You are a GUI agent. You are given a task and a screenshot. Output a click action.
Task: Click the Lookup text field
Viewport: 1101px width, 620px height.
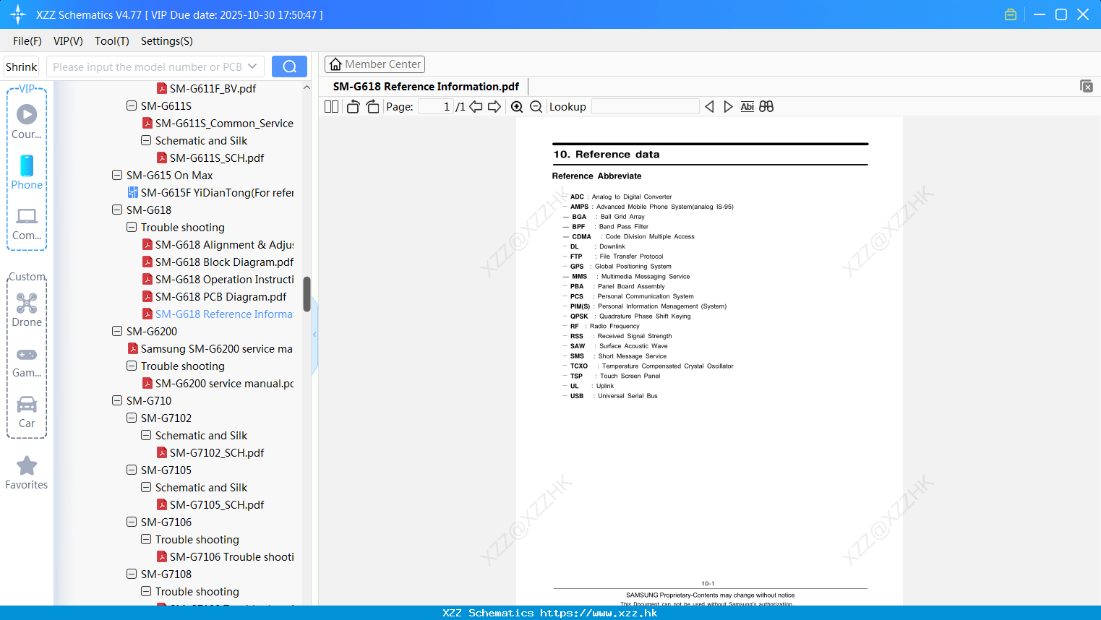[645, 106]
